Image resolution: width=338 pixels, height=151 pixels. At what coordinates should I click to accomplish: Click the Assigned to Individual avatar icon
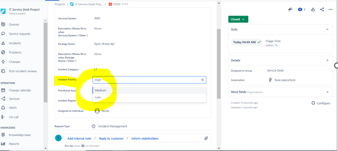pyautogui.click(x=97, y=111)
